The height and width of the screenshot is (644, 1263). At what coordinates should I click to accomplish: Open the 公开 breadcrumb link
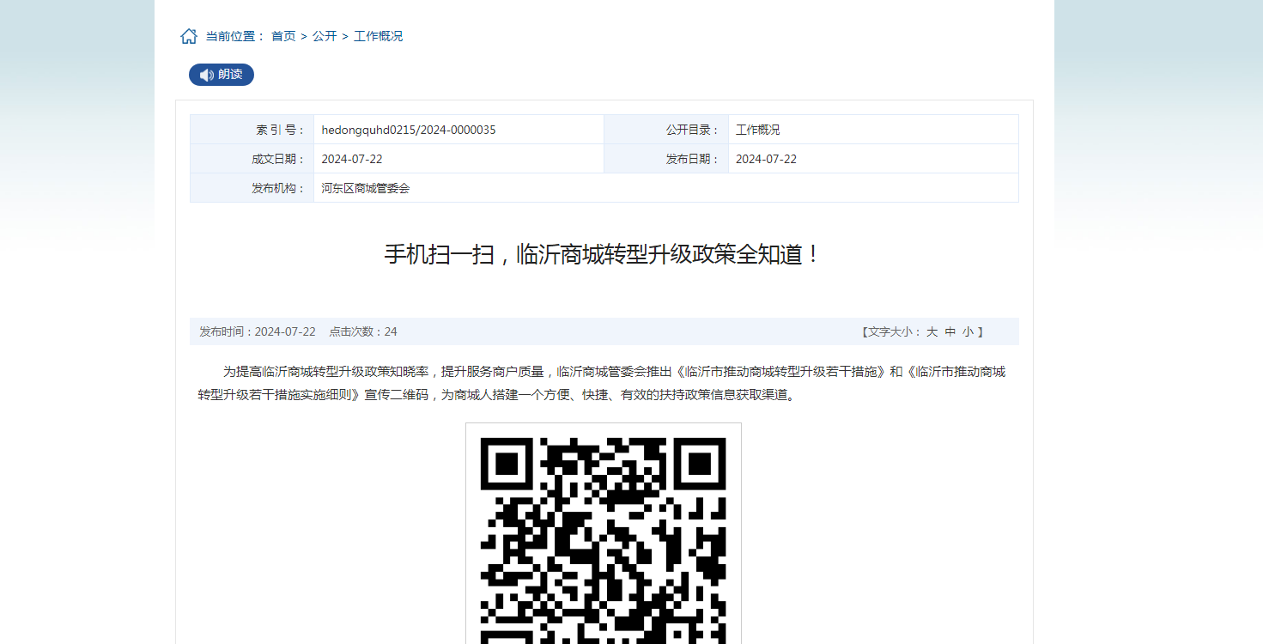(x=325, y=36)
